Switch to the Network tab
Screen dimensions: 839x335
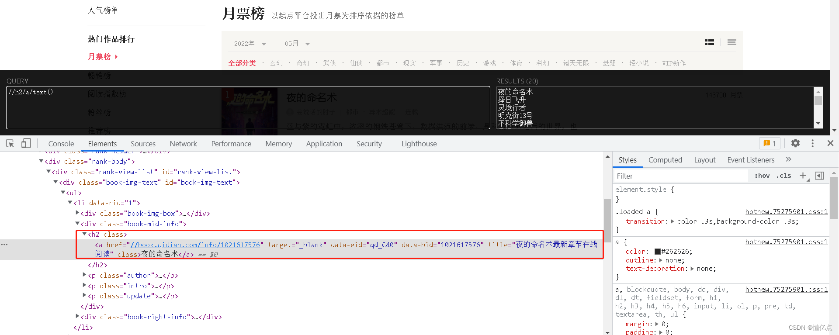point(184,144)
